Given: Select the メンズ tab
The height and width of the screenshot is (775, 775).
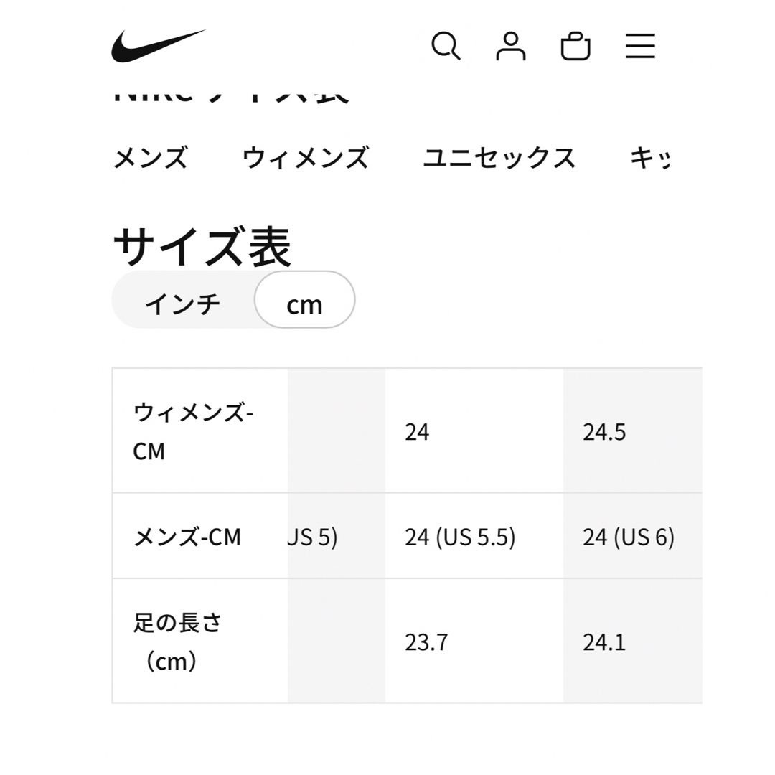Looking at the screenshot, I should point(151,158).
